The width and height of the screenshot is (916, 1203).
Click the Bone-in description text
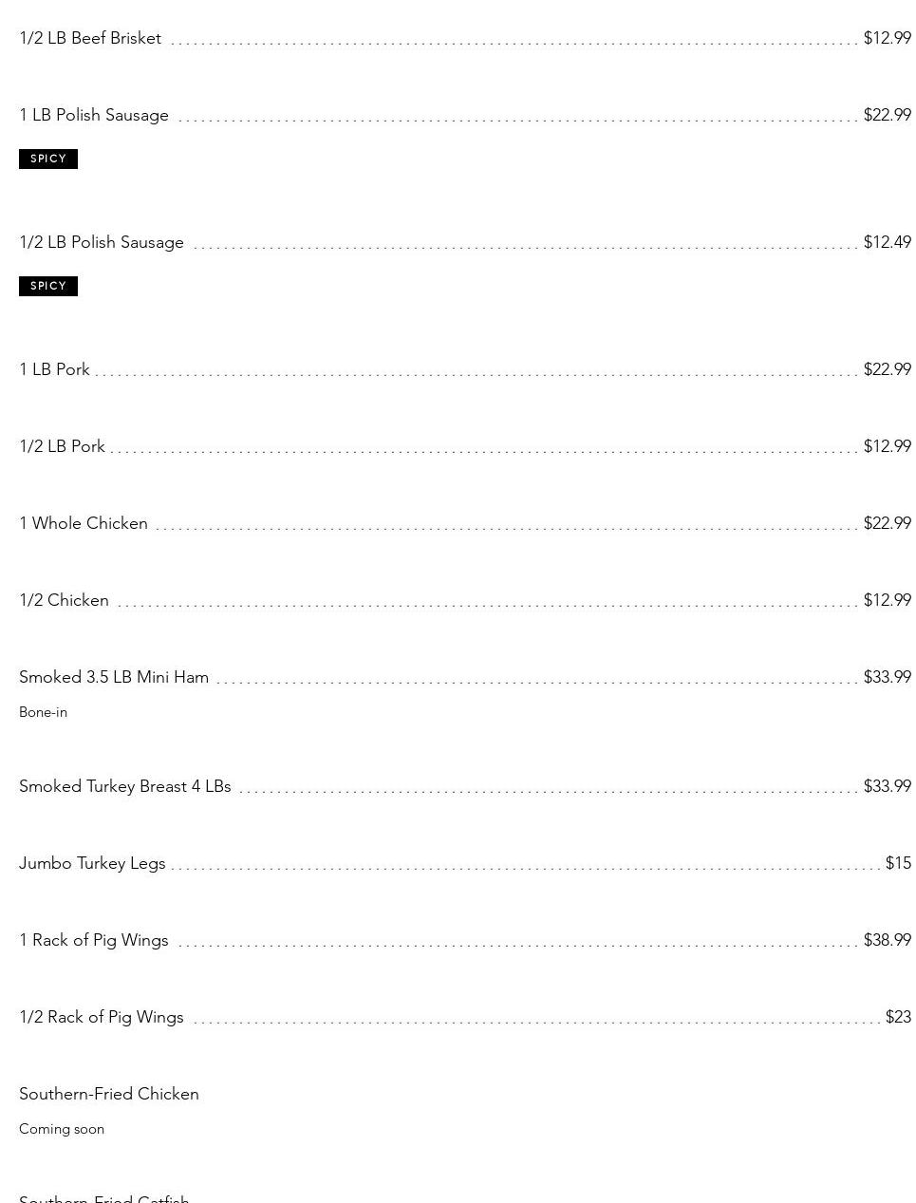tap(43, 712)
